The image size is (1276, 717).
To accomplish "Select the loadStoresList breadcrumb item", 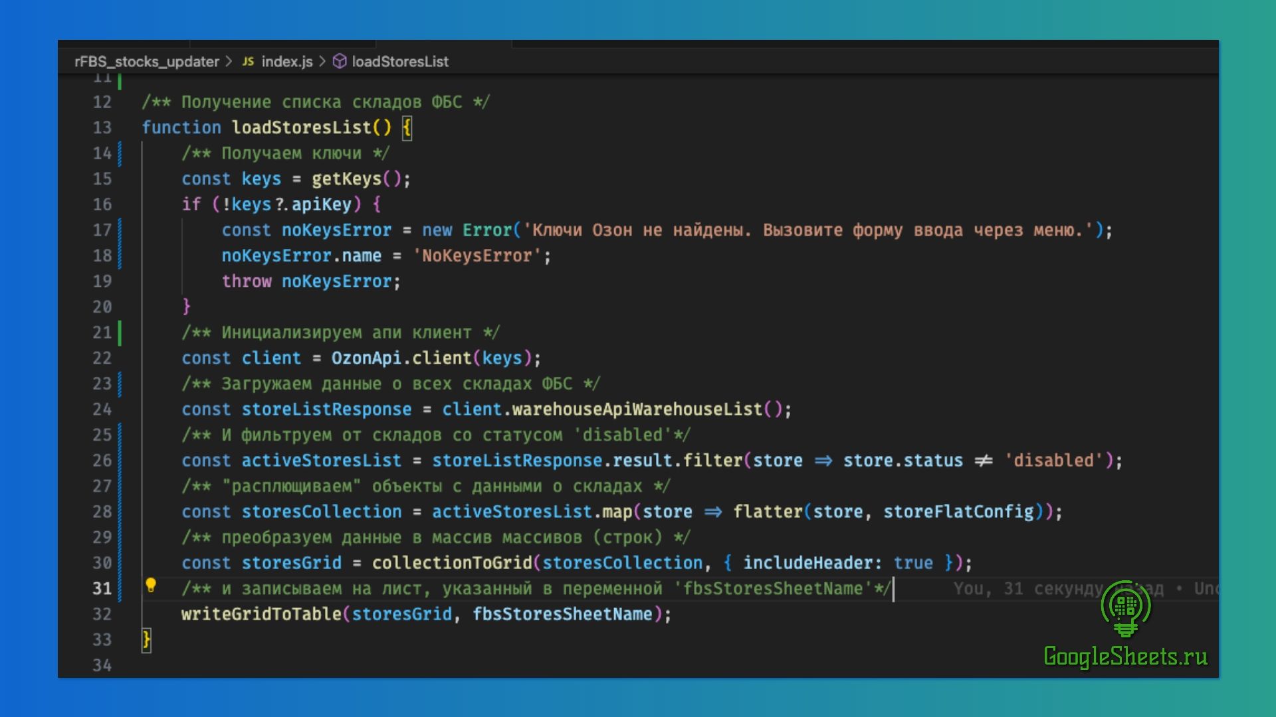I will click(400, 62).
